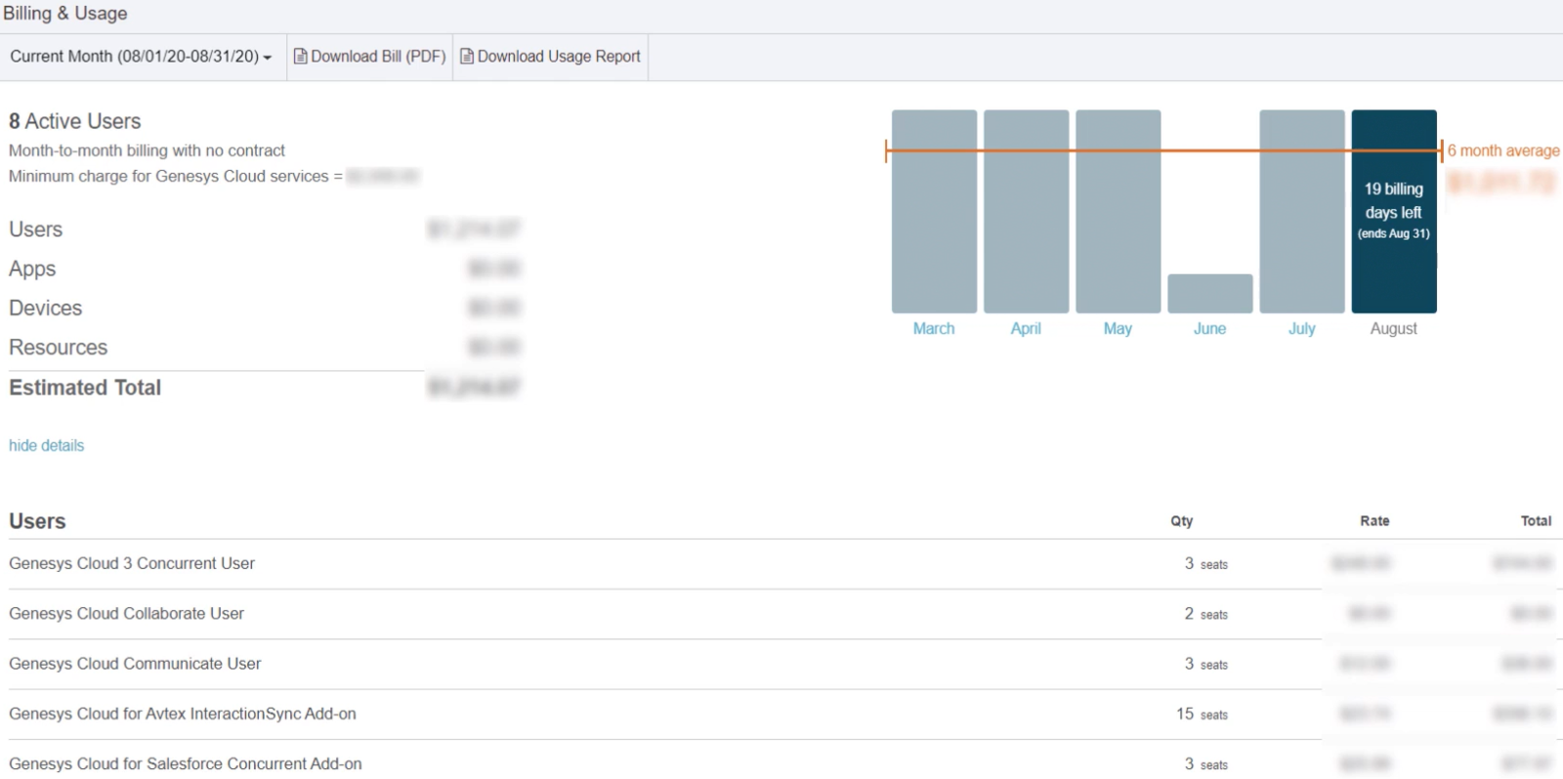This screenshot has height=779, width=1563.
Task: Select the April bar in the chart
Action: click(1026, 212)
